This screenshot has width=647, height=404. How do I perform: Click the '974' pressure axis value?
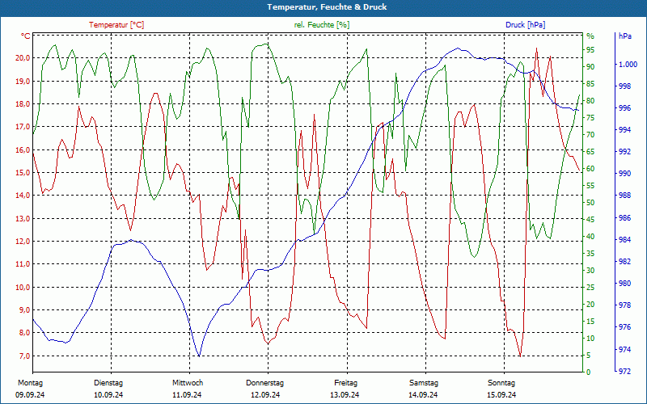(x=625, y=350)
